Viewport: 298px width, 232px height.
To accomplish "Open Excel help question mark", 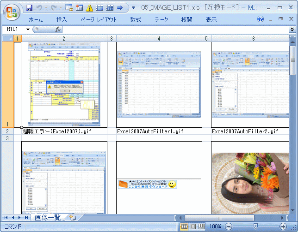I will click(x=261, y=19).
